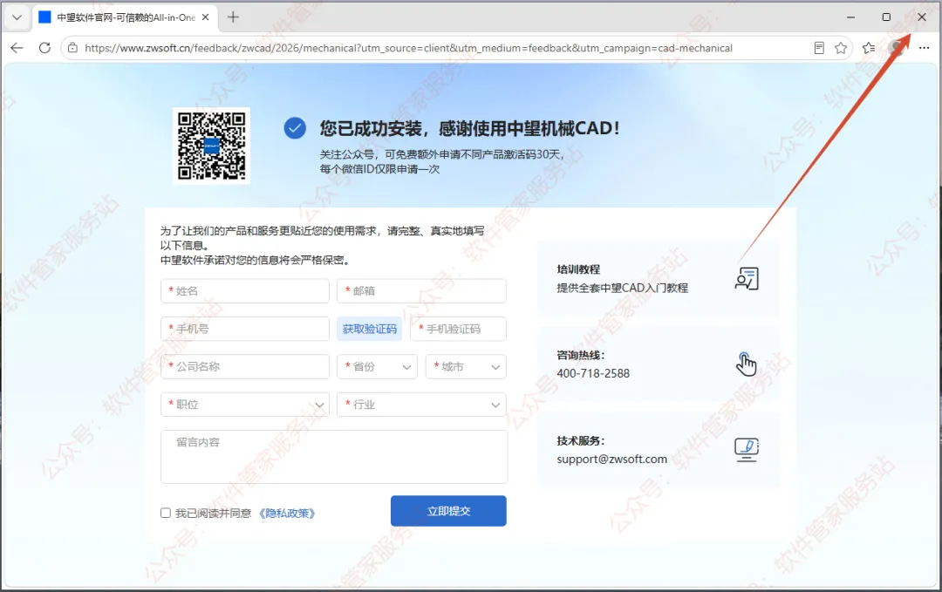Check the 我已阅读并同意 checkbox
This screenshot has height=592, width=942.
pyautogui.click(x=166, y=514)
